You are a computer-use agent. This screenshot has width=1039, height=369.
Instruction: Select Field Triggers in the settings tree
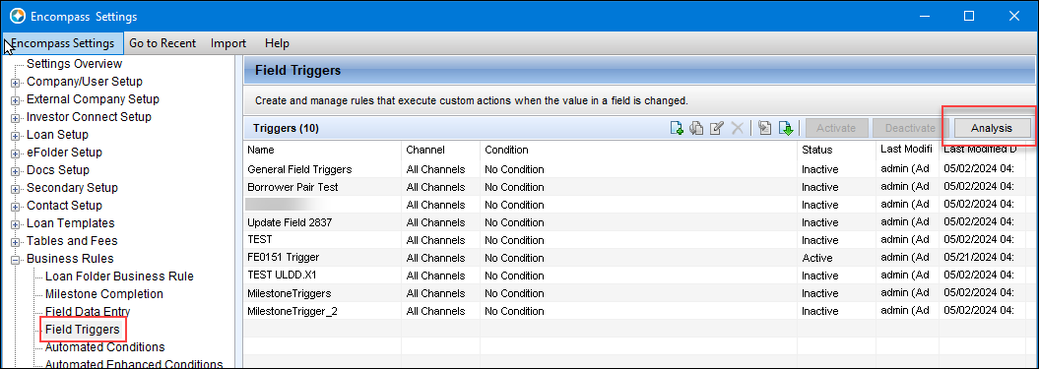[x=82, y=330]
